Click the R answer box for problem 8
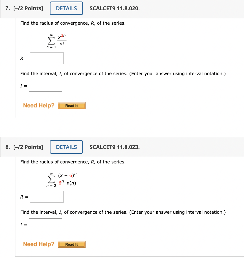244x258 pixels. click(x=47, y=197)
